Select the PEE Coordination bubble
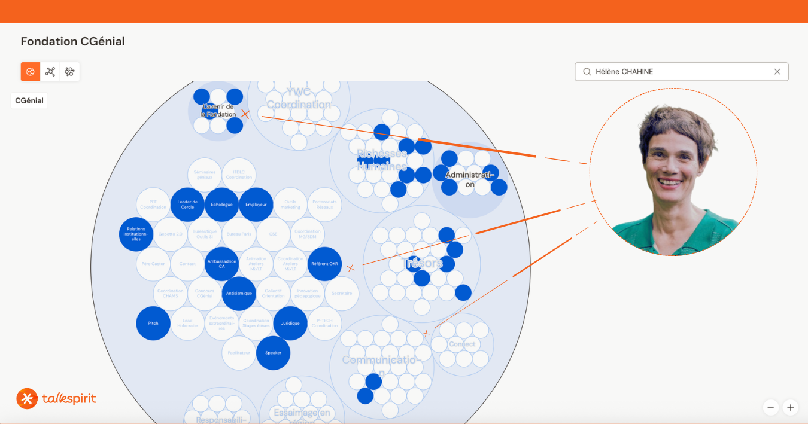 [x=153, y=205]
